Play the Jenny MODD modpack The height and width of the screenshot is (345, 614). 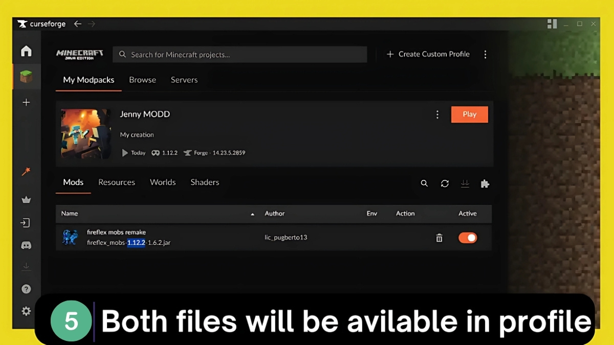(470, 114)
